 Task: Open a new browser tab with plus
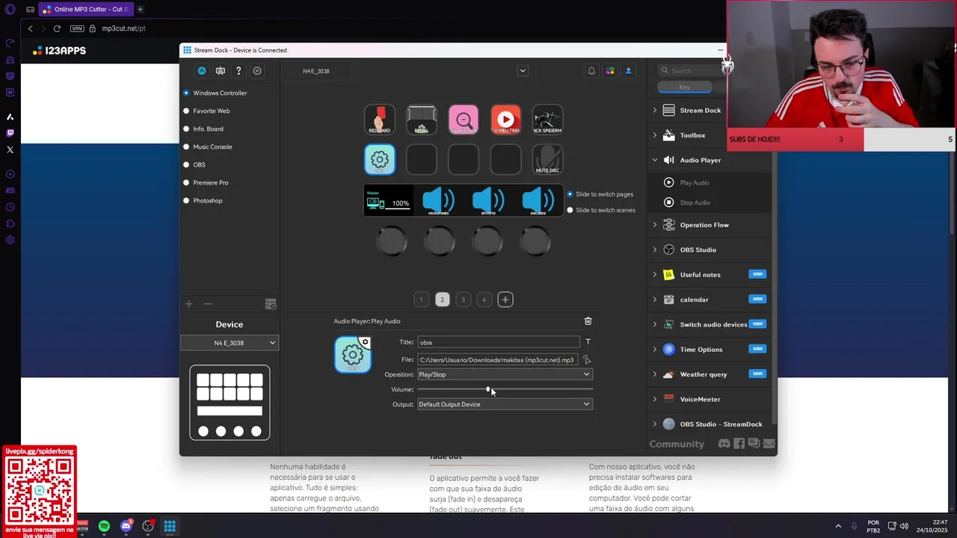pyautogui.click(x=140, y=9)
